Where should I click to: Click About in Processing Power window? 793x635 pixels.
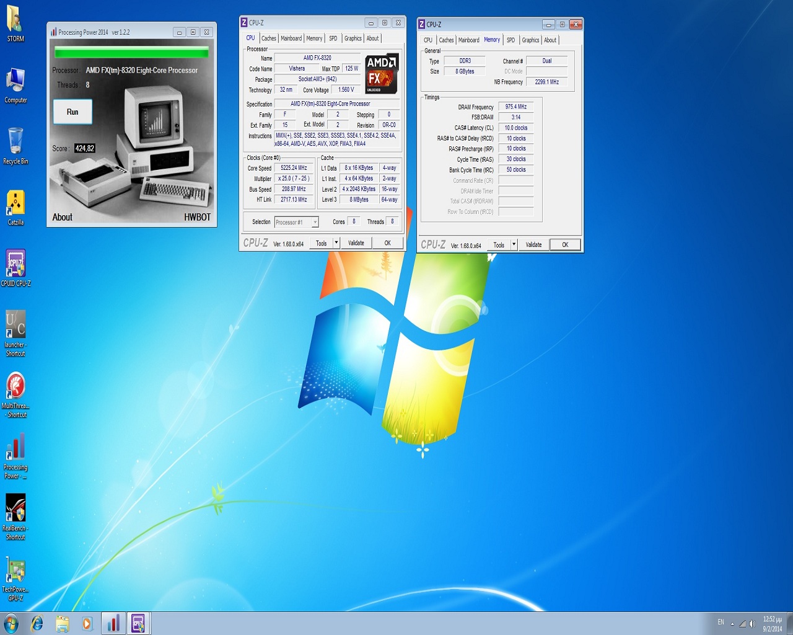pos(63,217)
